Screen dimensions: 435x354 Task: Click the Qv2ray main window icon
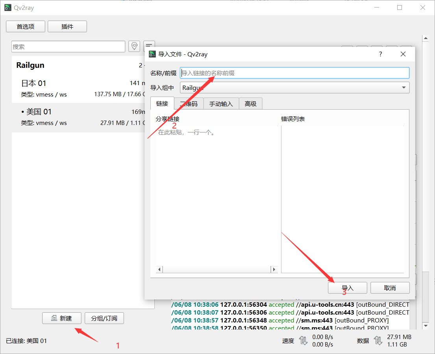pos(8,7)
